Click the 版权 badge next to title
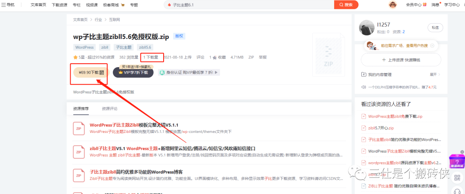Viewport: 465px width, 194px height. (x=179, y=36)
